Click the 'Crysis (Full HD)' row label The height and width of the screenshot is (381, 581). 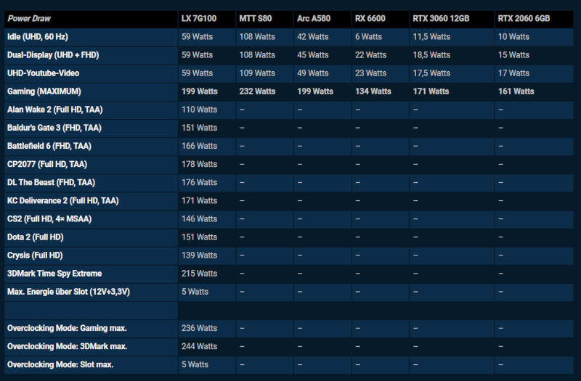35,255
